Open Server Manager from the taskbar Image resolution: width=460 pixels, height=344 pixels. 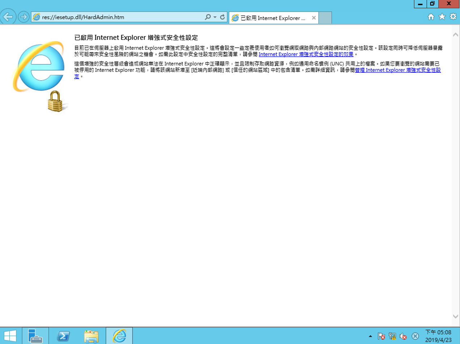point(35,336)
